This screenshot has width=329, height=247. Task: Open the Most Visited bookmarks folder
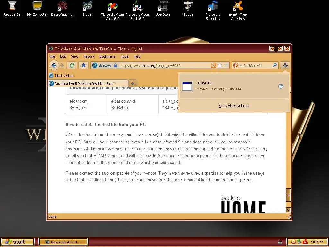[x=61, y=75]
